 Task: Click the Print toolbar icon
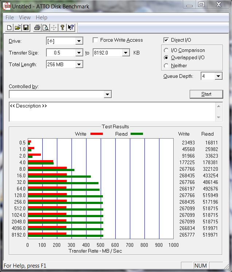click(37, 28)
